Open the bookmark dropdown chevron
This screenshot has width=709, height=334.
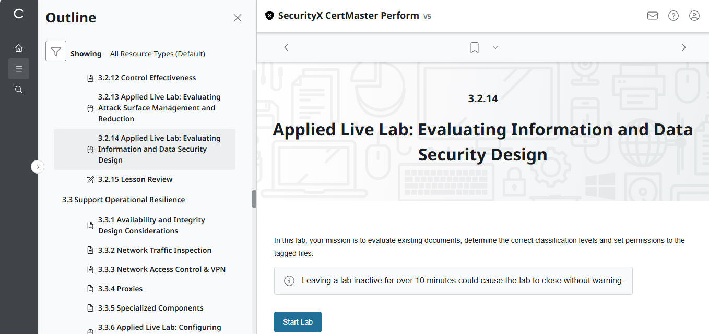[495, 47]
